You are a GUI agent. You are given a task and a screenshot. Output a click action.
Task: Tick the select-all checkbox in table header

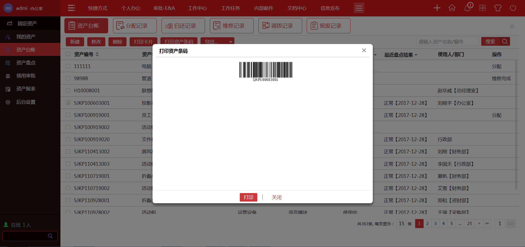point(68,54)
